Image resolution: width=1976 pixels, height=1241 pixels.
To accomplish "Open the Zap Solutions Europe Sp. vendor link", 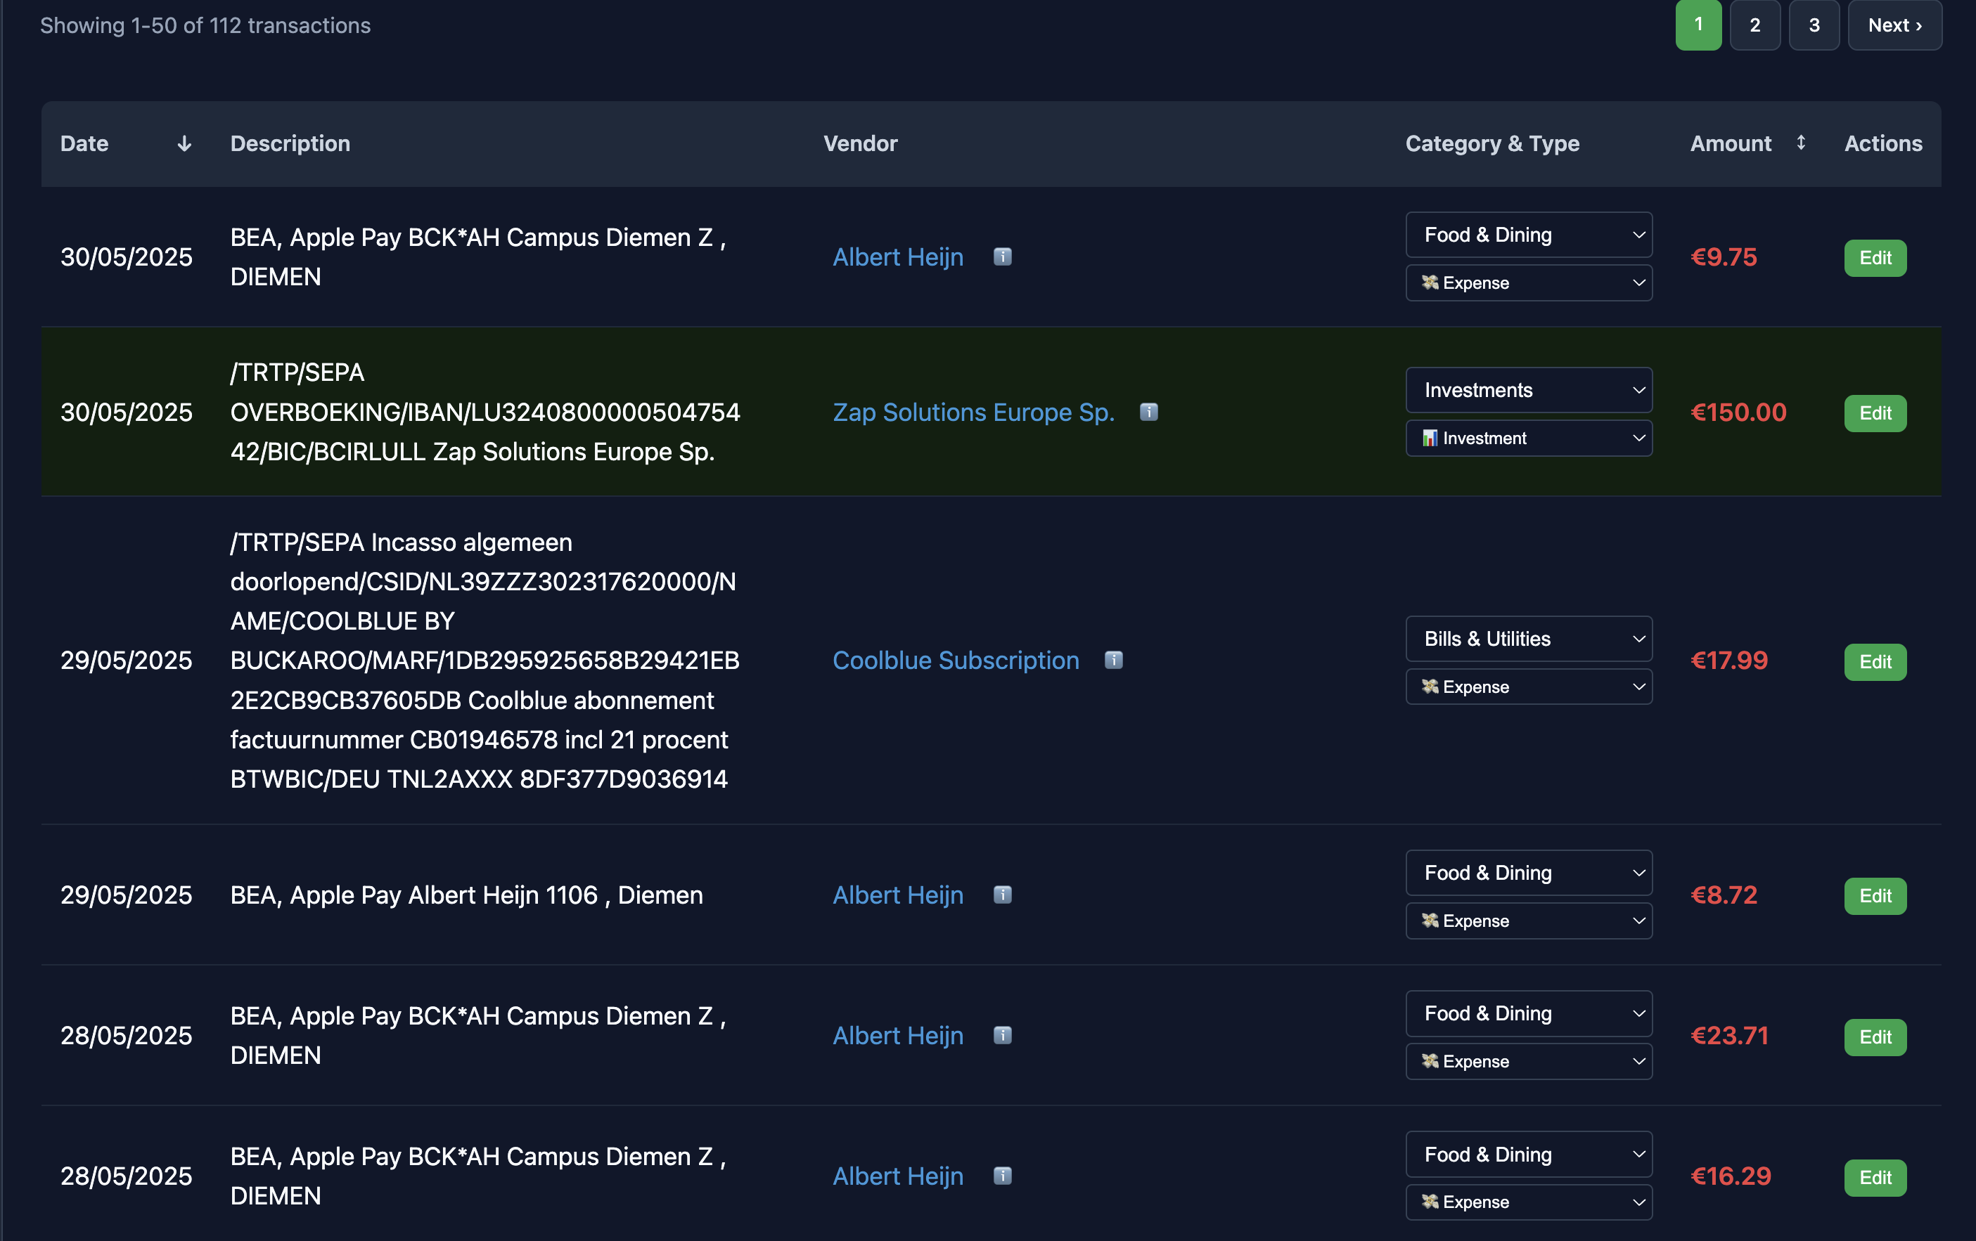I will pyautogui.click(x=973, y=412).
